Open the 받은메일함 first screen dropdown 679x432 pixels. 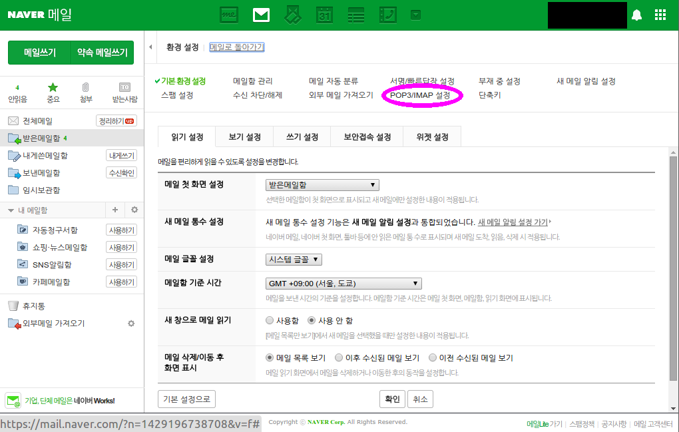click(322, 185)
